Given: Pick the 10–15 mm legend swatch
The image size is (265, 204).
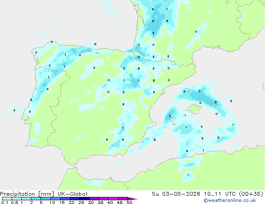Looking at the screenshot, I should click(x=55, y=199).
